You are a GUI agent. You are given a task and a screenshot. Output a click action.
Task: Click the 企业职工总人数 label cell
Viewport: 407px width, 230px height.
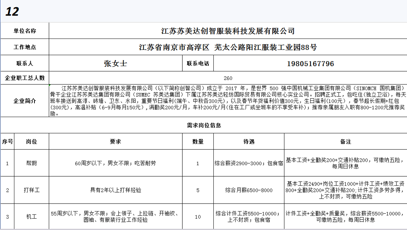pos(25,78)
